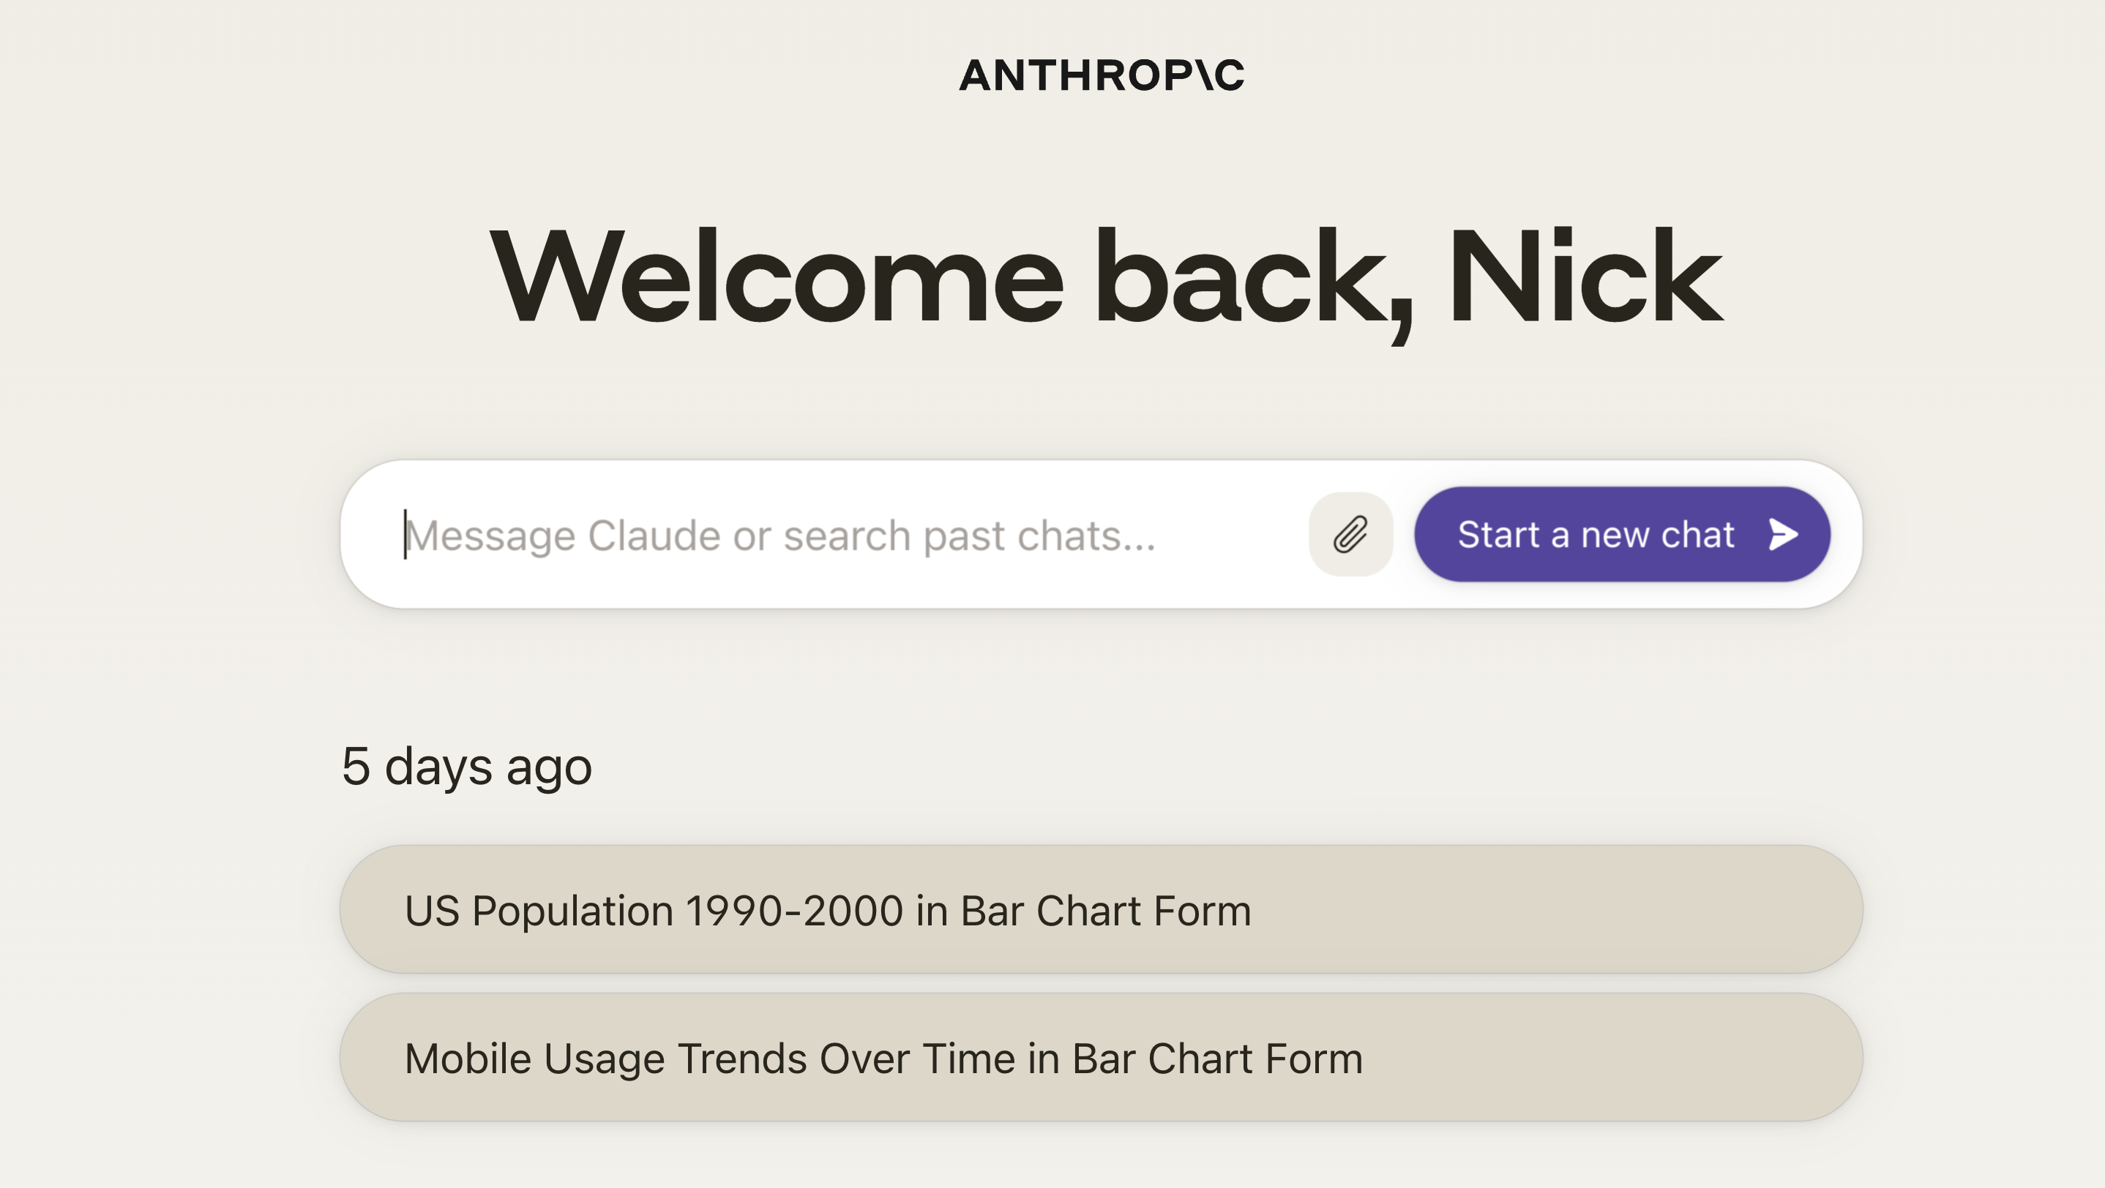Click the Welcome back, Nick heading
This screenshot has width=2105, height=1188.
[x=1106, y=280]
